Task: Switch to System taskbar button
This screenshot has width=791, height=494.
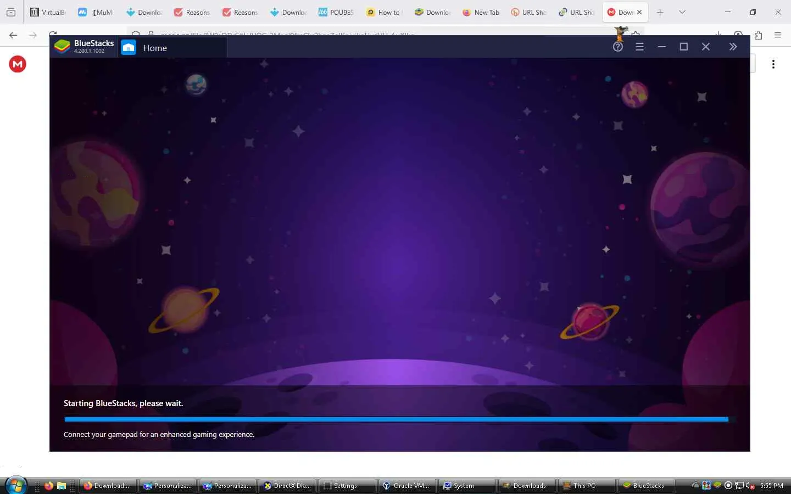Action: coord(467,486)
